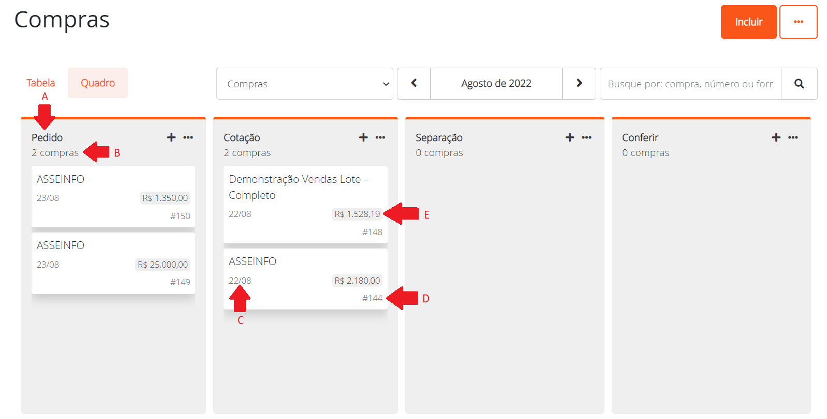Click the plus icon in Separação column

[570, 137]
